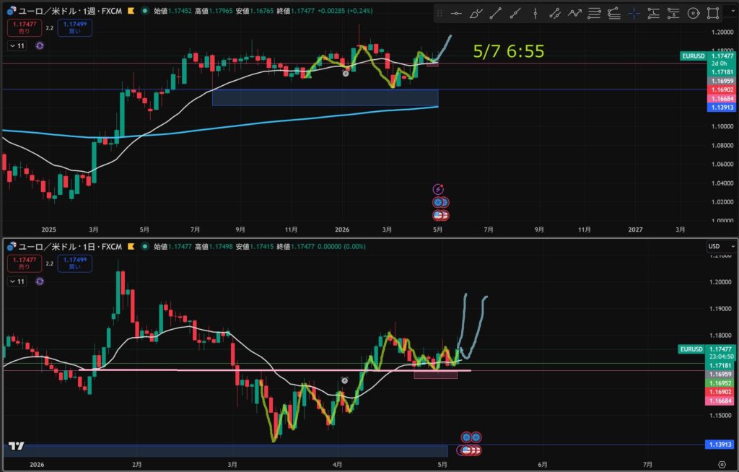Viewport: 739px width, 472px height.
Task: Open chart settings gear at bottom right
Action: pyautogui.click(x=722, y=465)
